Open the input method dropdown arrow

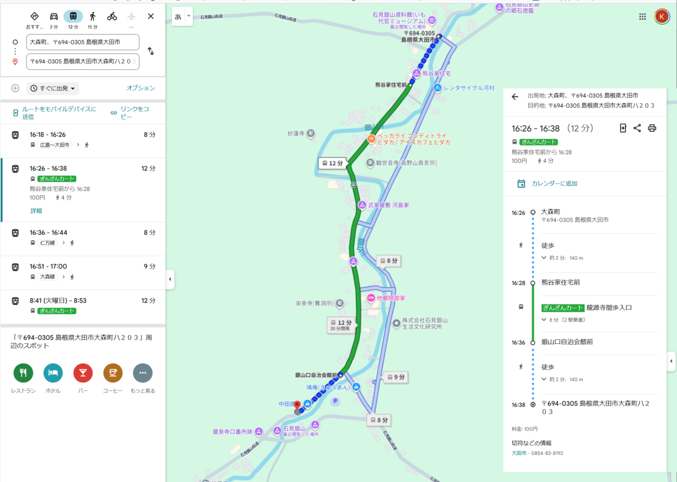[189, 16]
